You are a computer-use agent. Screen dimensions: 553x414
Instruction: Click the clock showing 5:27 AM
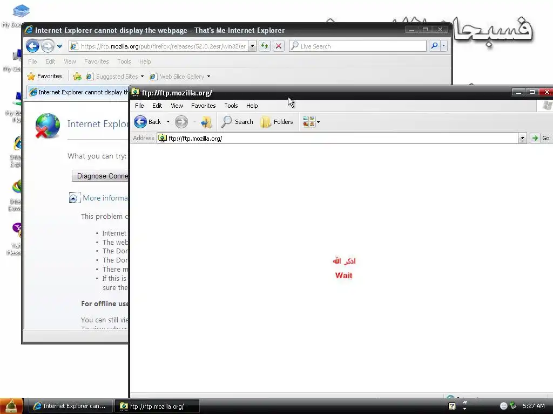point(534,406)
